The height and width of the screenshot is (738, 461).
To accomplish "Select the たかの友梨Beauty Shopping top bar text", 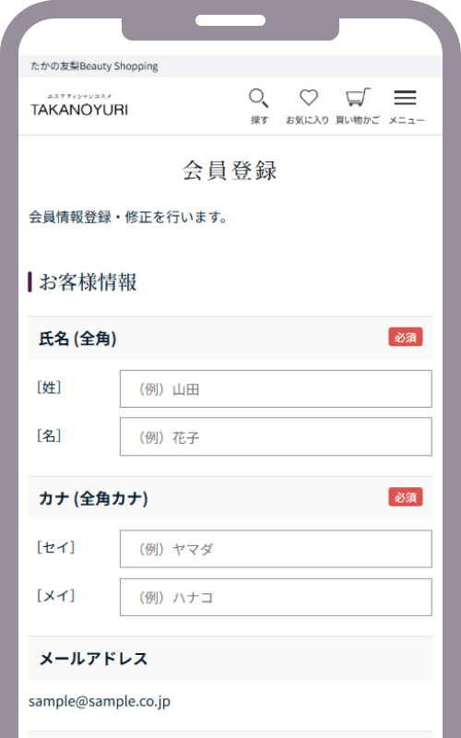I will click(94, 66).
